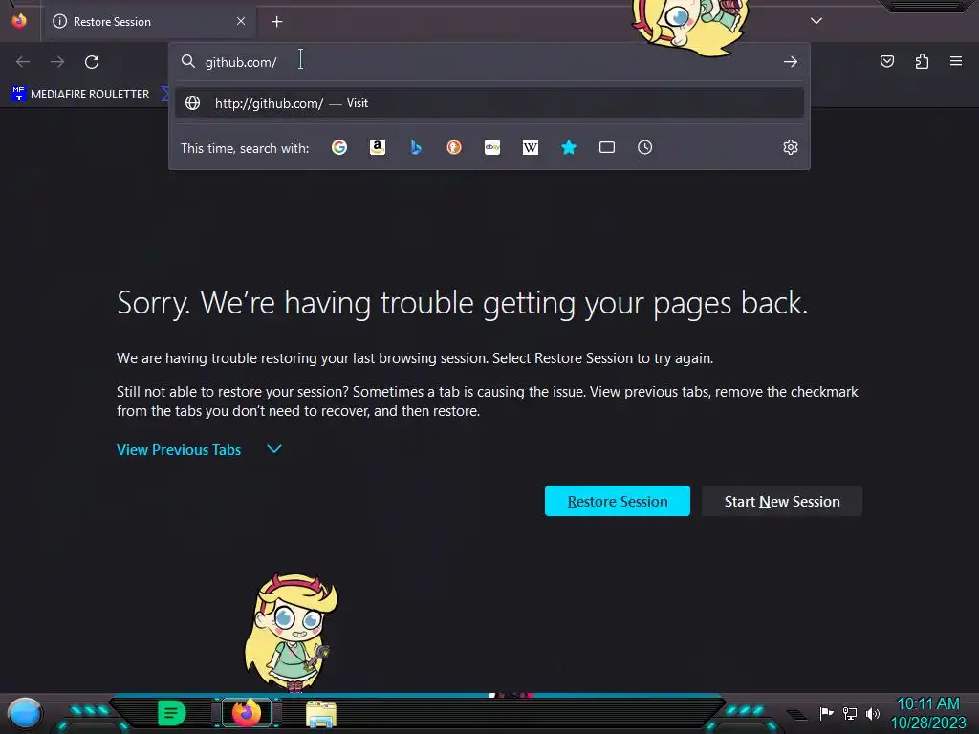
Task: Open the list all tabs dropdown
Action: 816,21
